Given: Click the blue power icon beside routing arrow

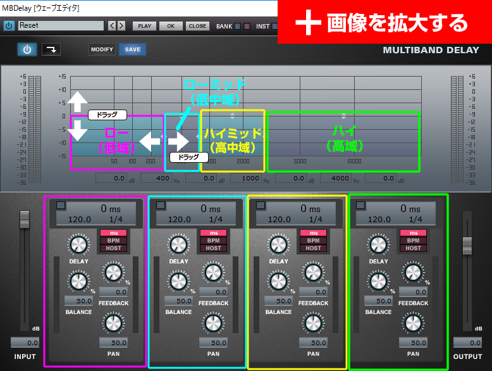Looking at the screenshot, I should (27, 49).
